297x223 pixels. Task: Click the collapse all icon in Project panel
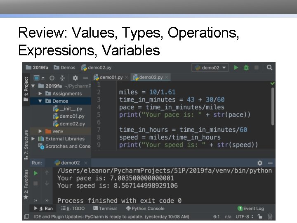(62, 78)
